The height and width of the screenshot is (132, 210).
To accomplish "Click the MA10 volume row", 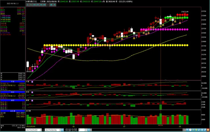I will (12, 117).
